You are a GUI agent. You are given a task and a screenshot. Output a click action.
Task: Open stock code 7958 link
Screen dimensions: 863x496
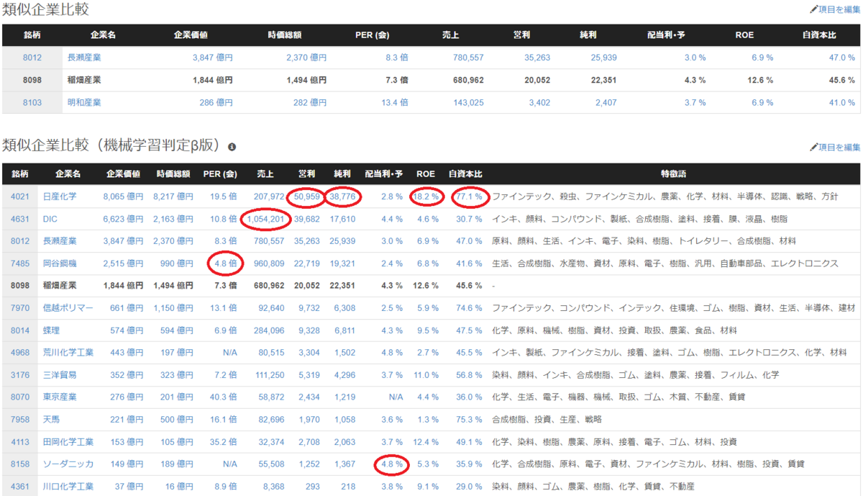20,420
